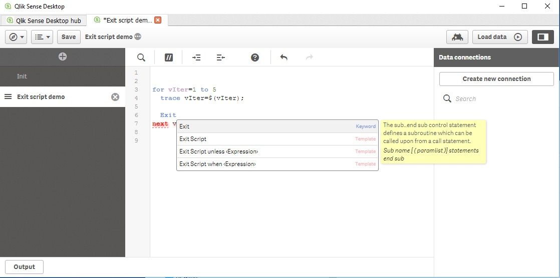Viewport: 560px width, 278px height.
Task: Indent the selected script lines
Action: coord(196,57)
